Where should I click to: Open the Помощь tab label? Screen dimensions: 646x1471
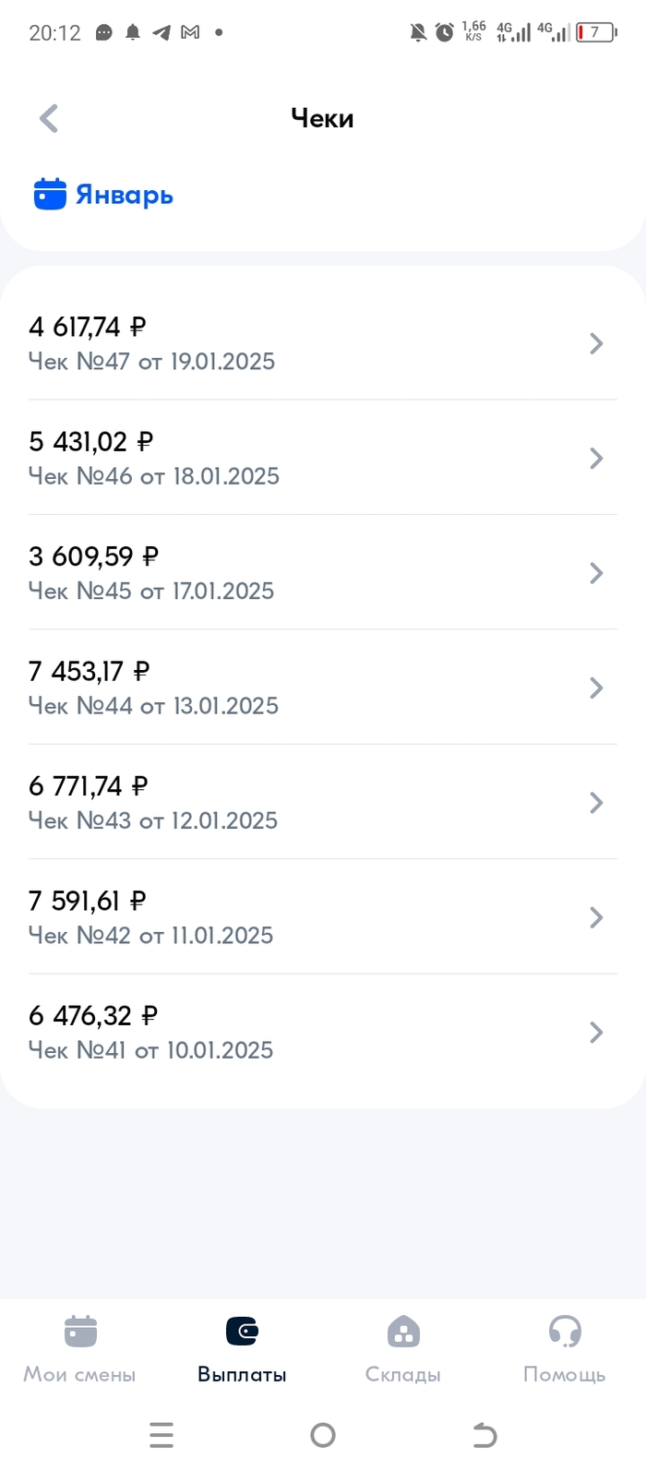tap(564, 1375)
